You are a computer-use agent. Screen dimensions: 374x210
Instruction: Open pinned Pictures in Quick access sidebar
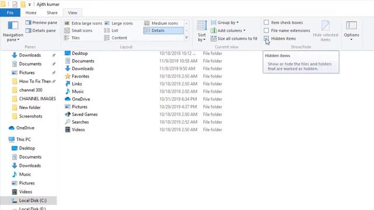click(27, 72)
